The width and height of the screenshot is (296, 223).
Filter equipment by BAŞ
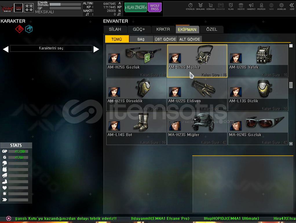(141, 39)
